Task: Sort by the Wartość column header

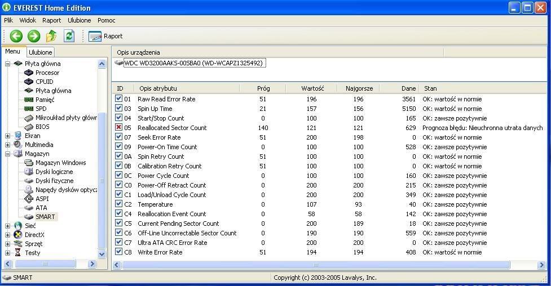Action: coord(312,88)
